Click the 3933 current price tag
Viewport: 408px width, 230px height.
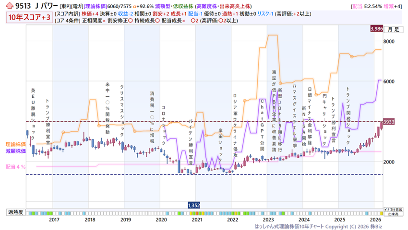pyautogui.click(x=389, y=122)
